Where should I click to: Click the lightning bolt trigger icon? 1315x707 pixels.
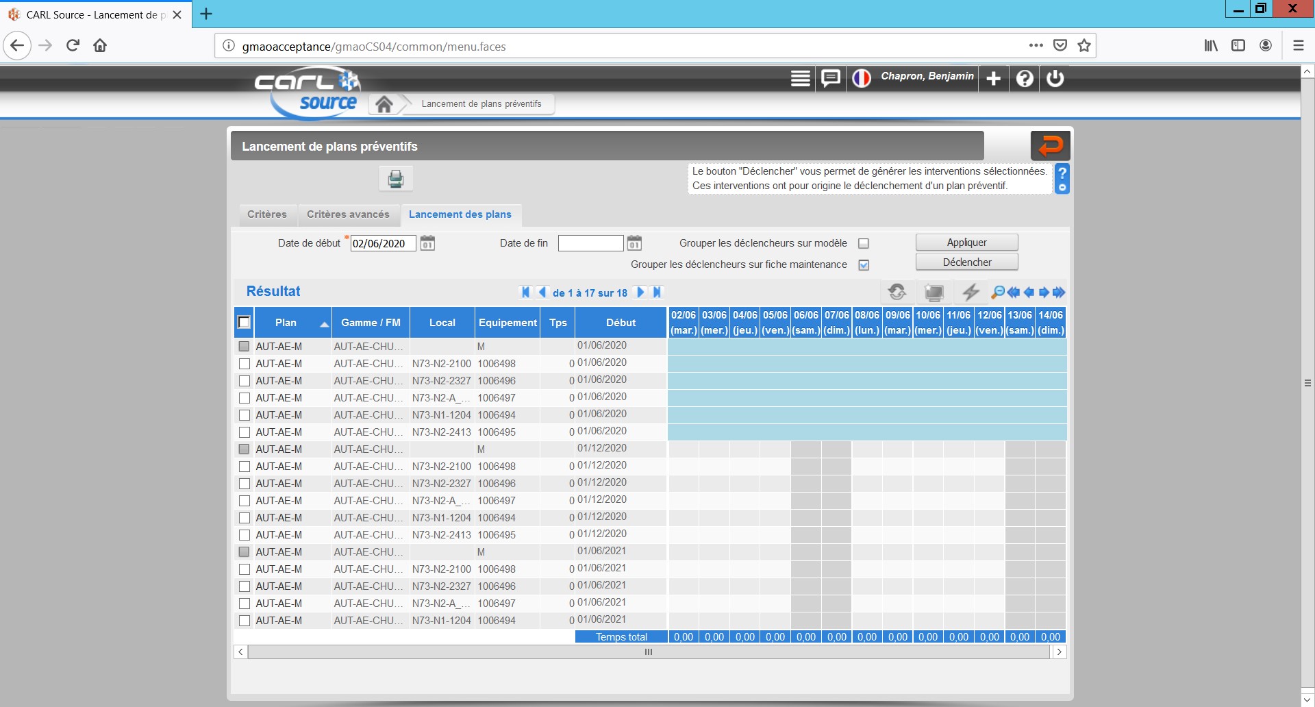[970, 293]
